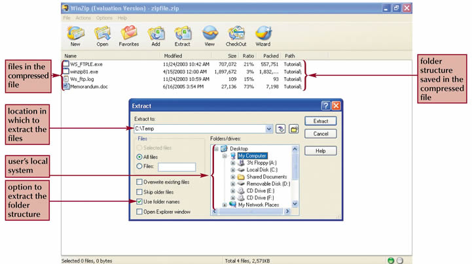Click the Files: filter text field

click(x=177, y=167)
